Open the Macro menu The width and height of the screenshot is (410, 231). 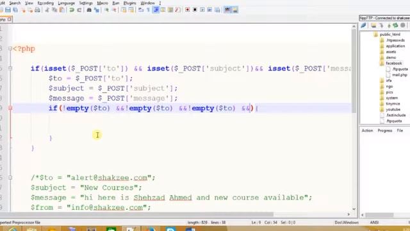click(x=102, y=3)
